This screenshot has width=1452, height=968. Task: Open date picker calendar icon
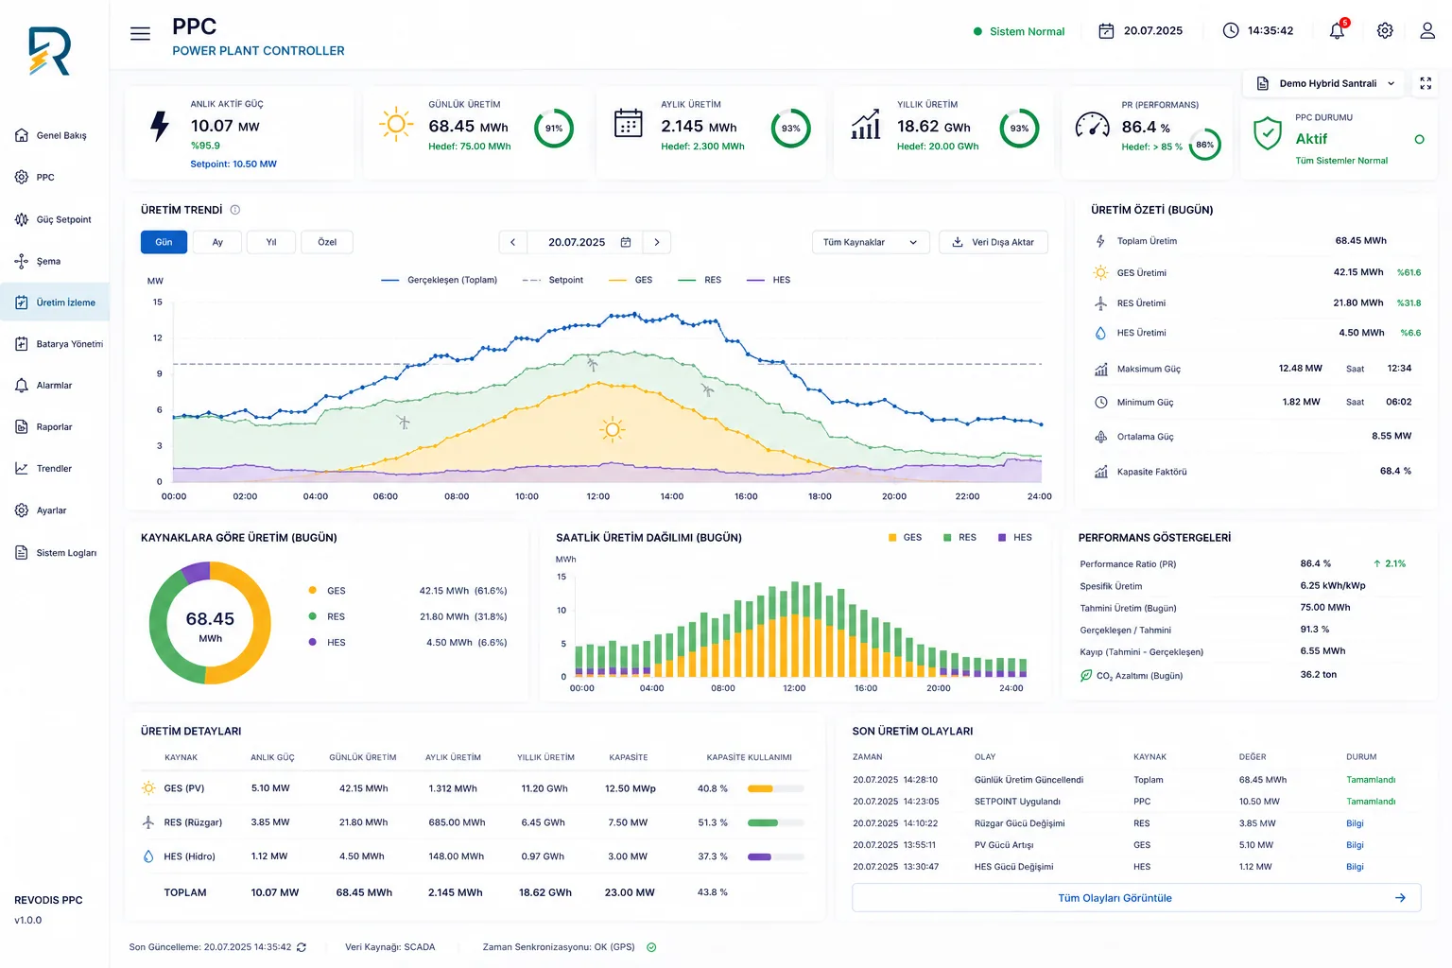tap(625, 242)
